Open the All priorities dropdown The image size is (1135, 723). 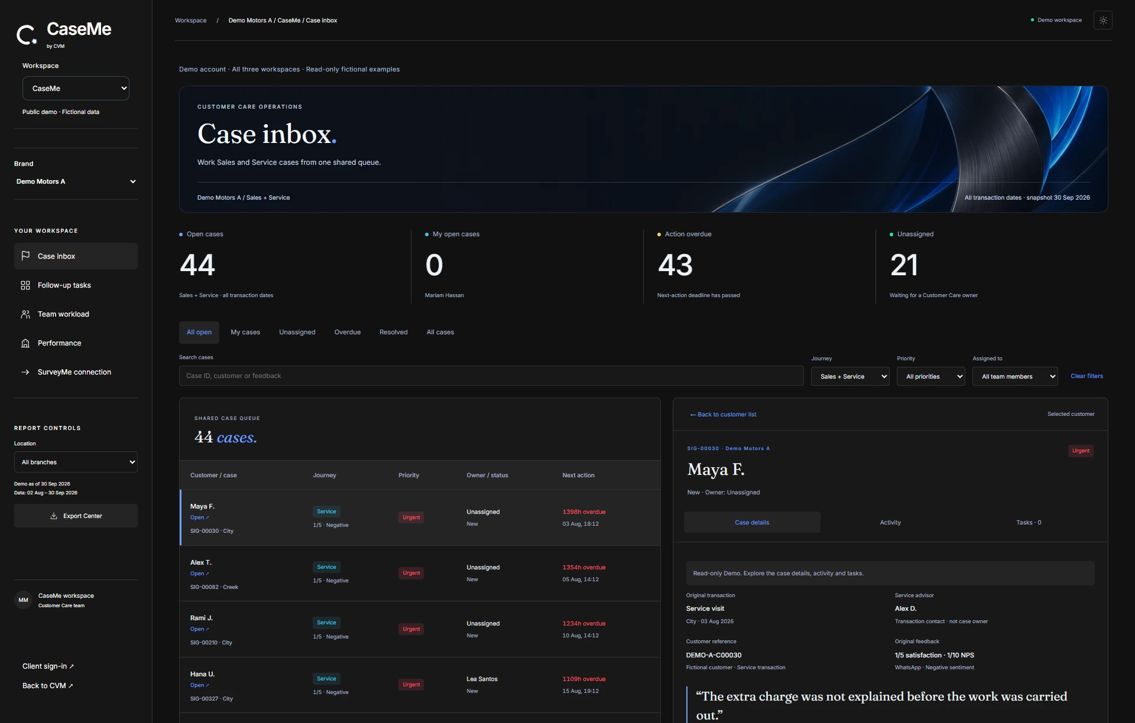(x=931, y=376)
